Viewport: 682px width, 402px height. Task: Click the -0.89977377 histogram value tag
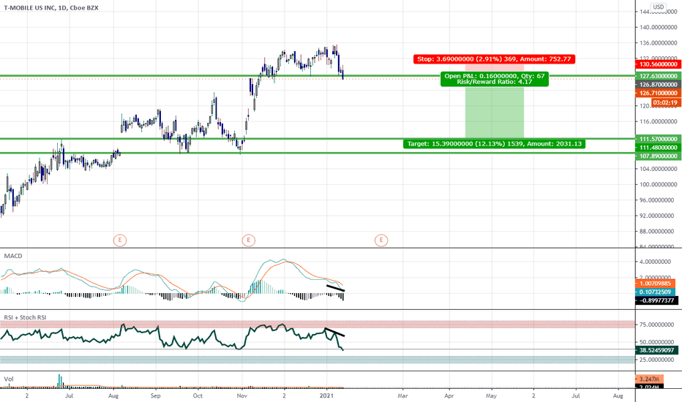pos(657,300)
